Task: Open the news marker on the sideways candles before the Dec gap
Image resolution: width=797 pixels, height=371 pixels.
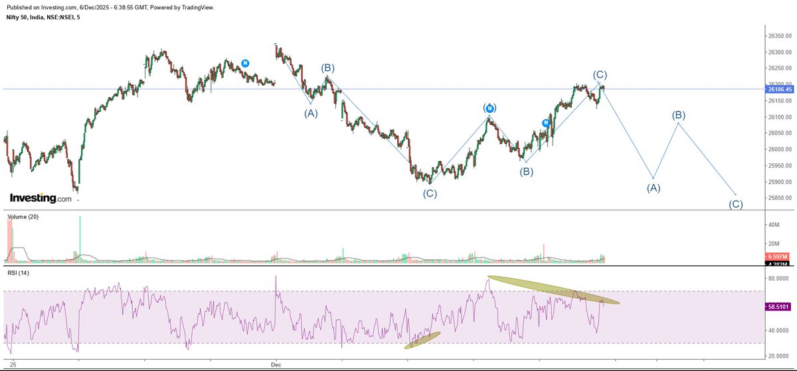Action: coord(245,63)
